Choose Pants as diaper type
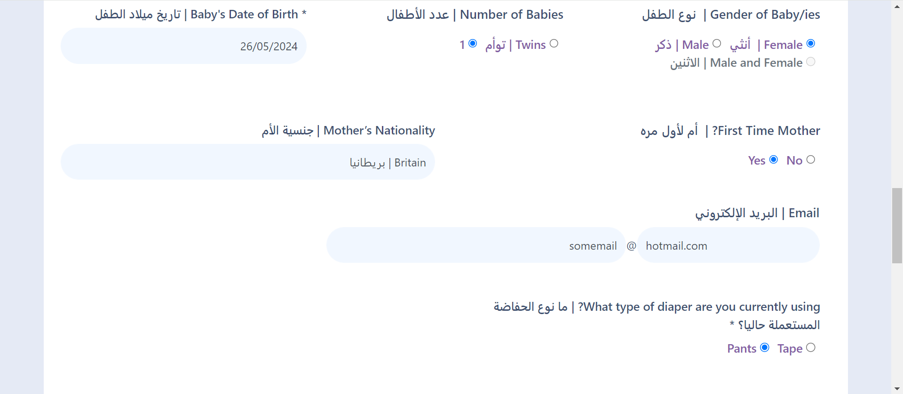The height and width of the screenshot is (394, 903). (x=765, y=347)
